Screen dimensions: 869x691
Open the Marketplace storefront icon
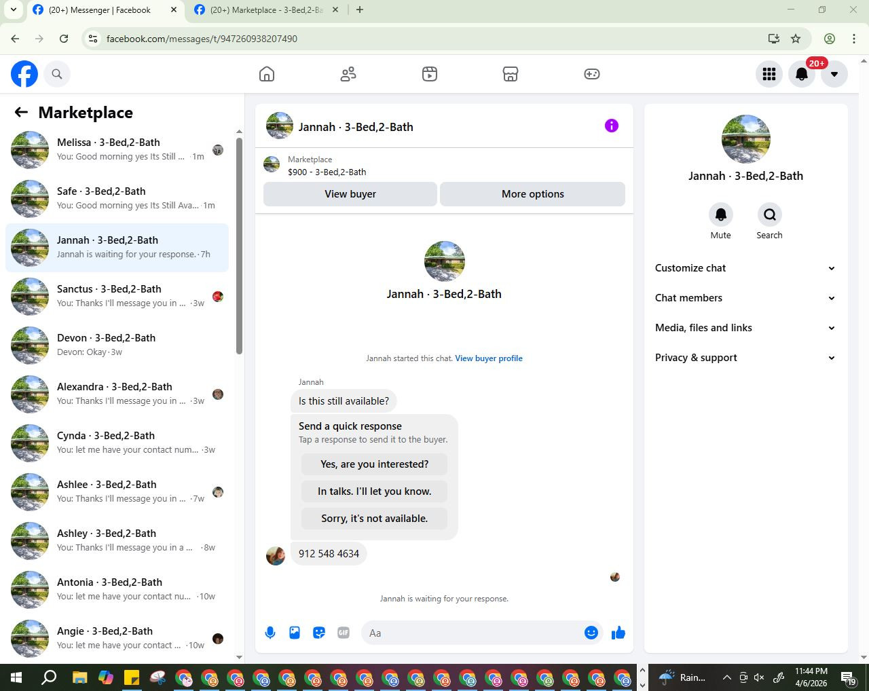[x=511, y=74]
